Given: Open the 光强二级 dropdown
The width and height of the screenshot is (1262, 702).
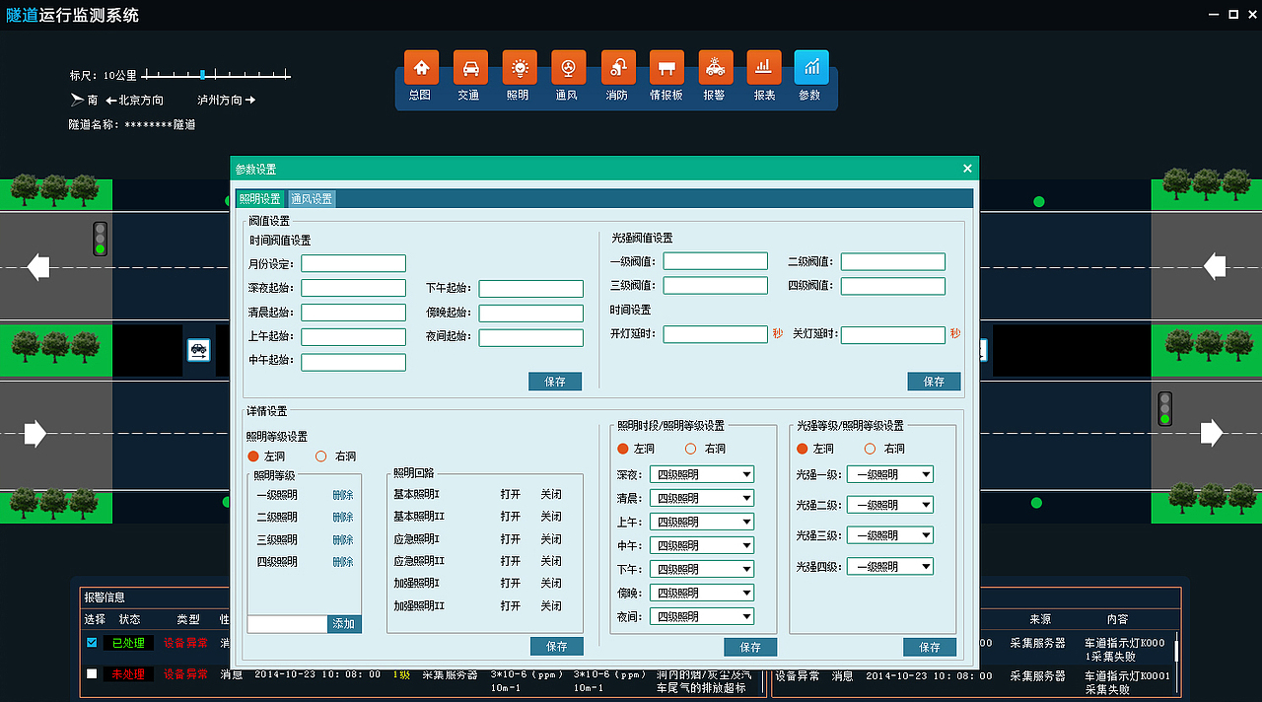Looking at the screenshot, I should 890,505.
